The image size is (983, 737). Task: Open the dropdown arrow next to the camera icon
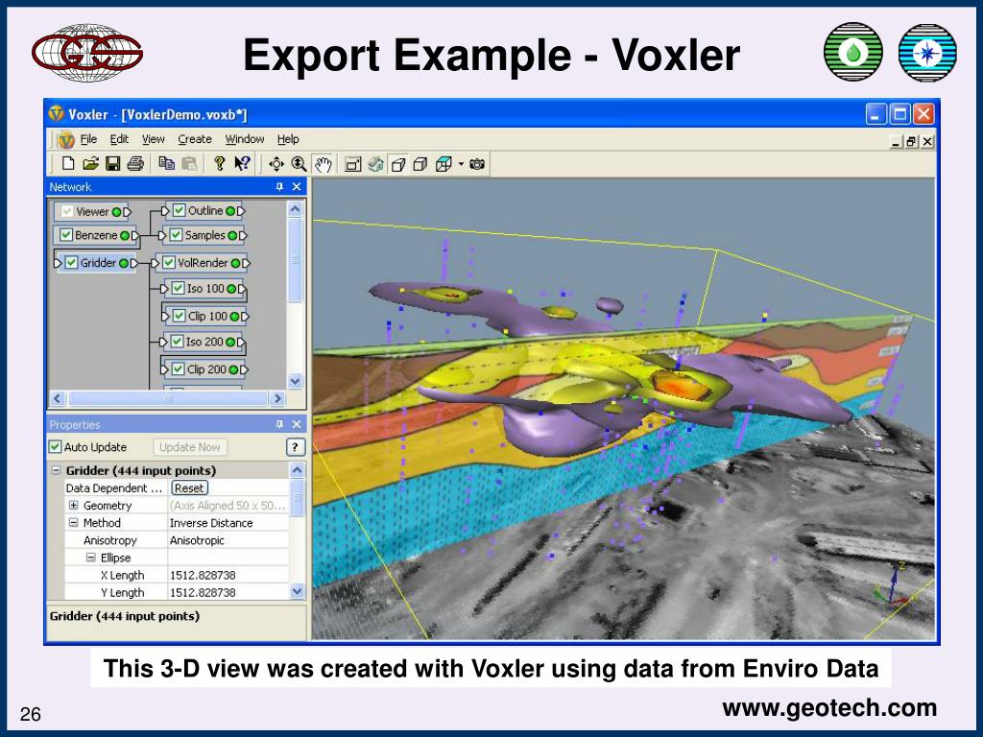tap(461, 164)
